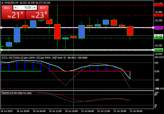Click the last red candle on chart
This screenshot has height=114, width=164.
coord(130,31)
